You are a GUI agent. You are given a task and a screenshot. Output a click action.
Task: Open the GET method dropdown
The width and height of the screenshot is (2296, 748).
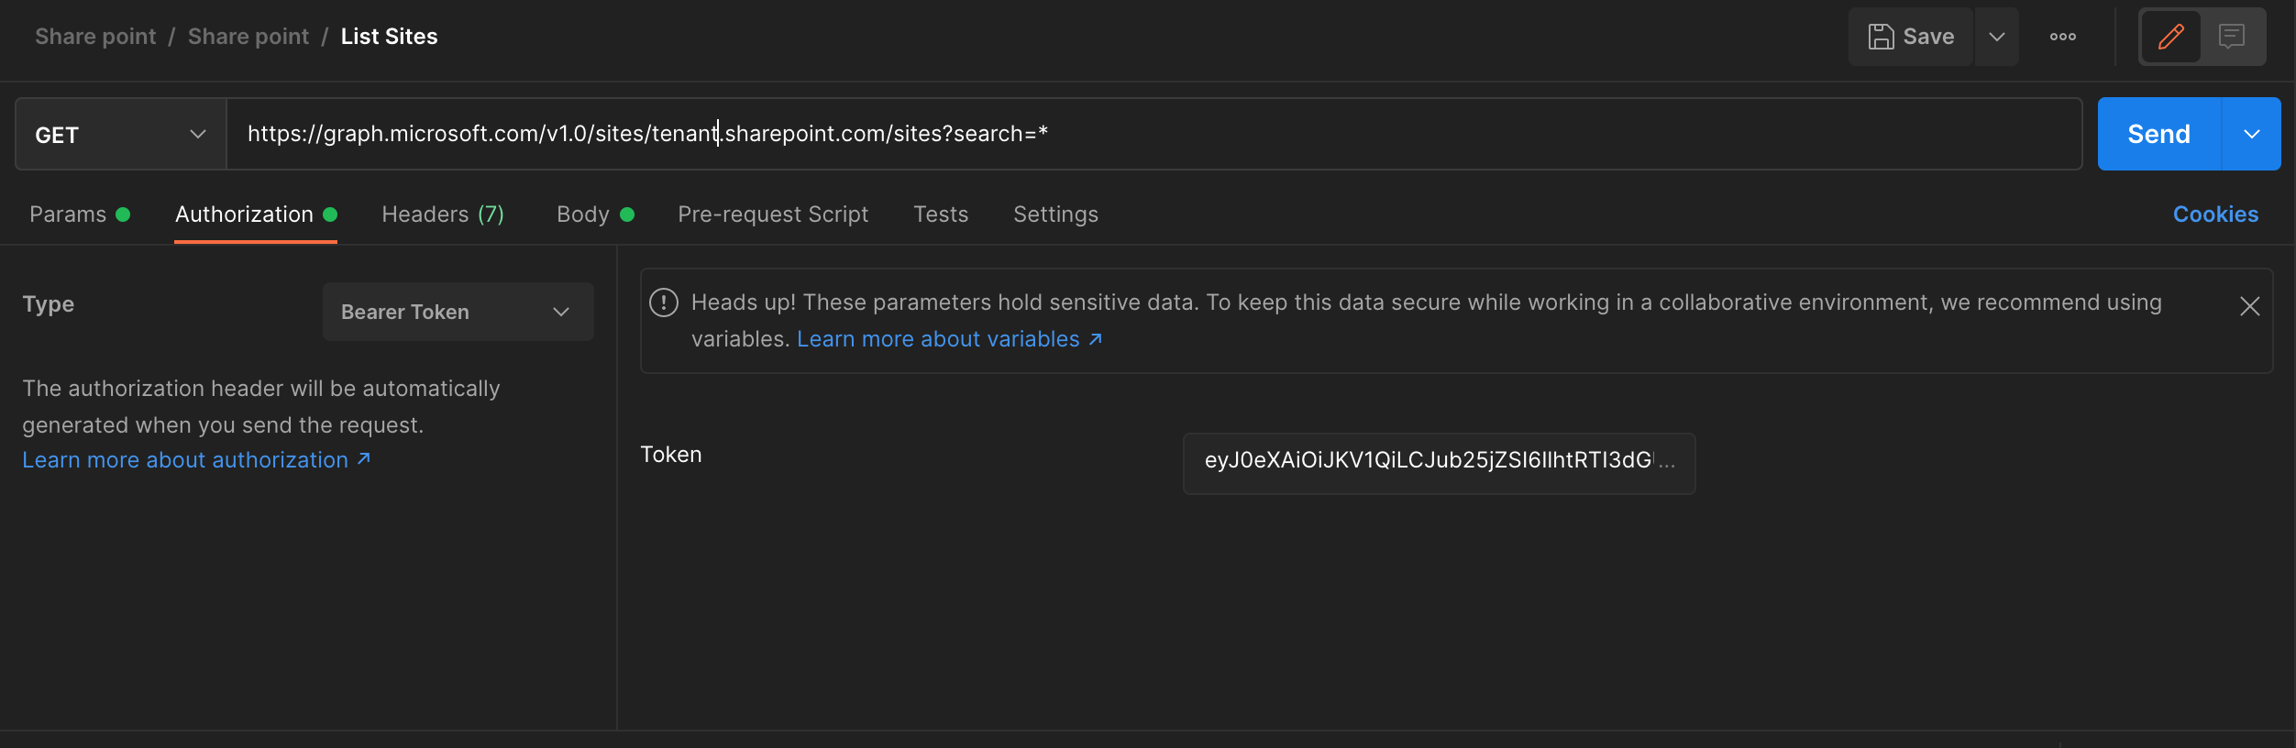point(121,135)
